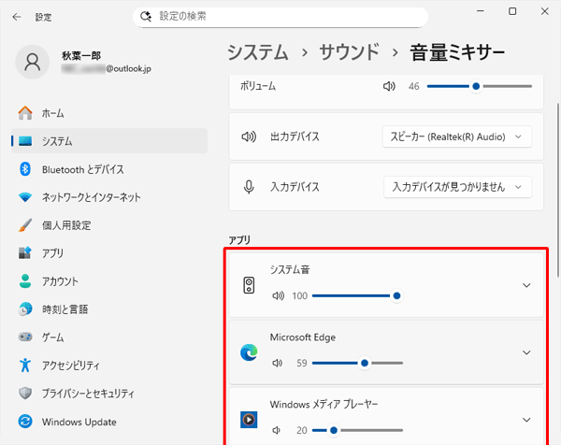This screenshot has width=561, height=445.
Task: Click the back arrow in the title bar
Action: click(x=16, y=17)
